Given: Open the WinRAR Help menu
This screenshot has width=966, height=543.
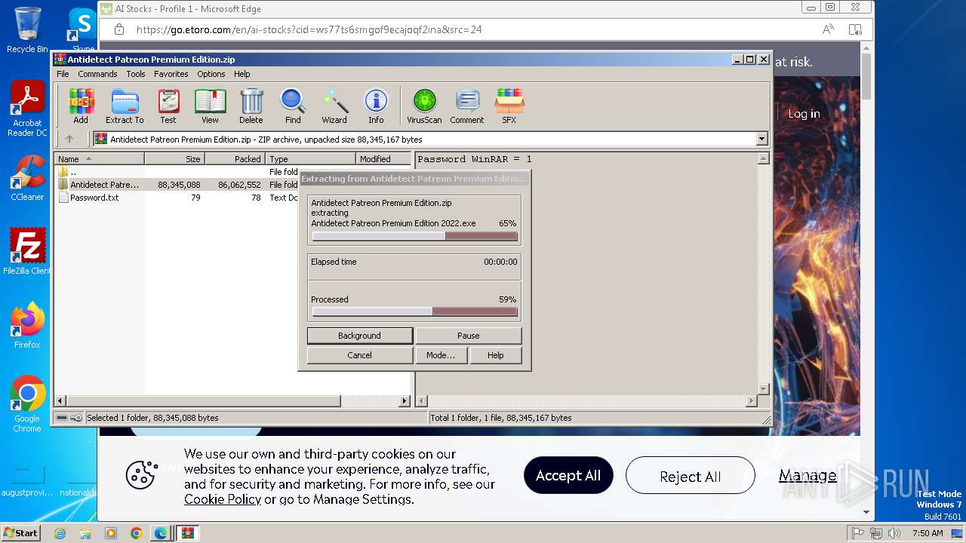Looking at the screenshot, I should [241, 74].
